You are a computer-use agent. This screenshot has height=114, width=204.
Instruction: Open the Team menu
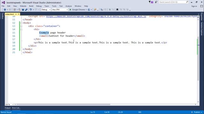click(47, 6)
